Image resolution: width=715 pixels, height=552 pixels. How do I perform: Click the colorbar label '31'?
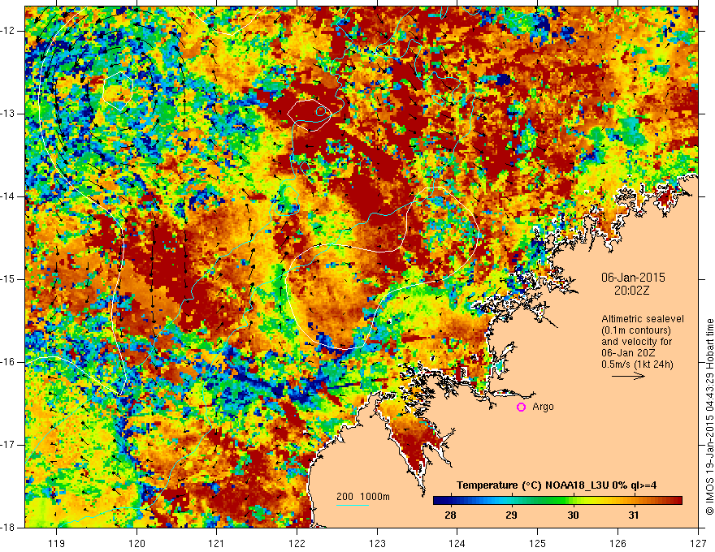pos(634,515)
